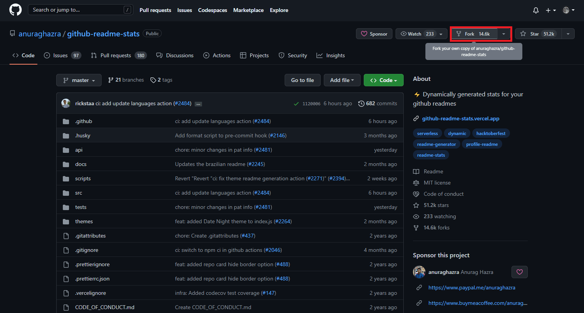Select the readme-generator topic tag
Viewport: 584px width, 313px height.
437,144
